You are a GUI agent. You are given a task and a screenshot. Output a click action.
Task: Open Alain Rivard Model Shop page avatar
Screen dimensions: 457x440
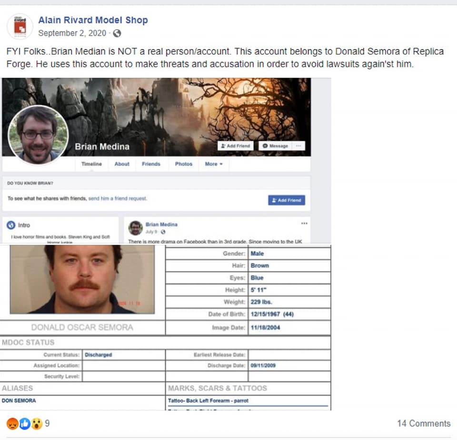coord(20,26)
